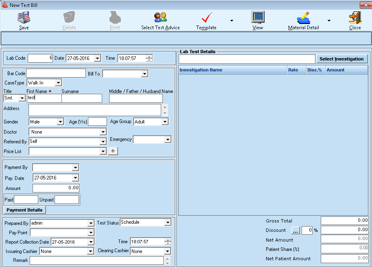
Task: Open the Clearing Cashier dropdown
Action: point(167,251)
